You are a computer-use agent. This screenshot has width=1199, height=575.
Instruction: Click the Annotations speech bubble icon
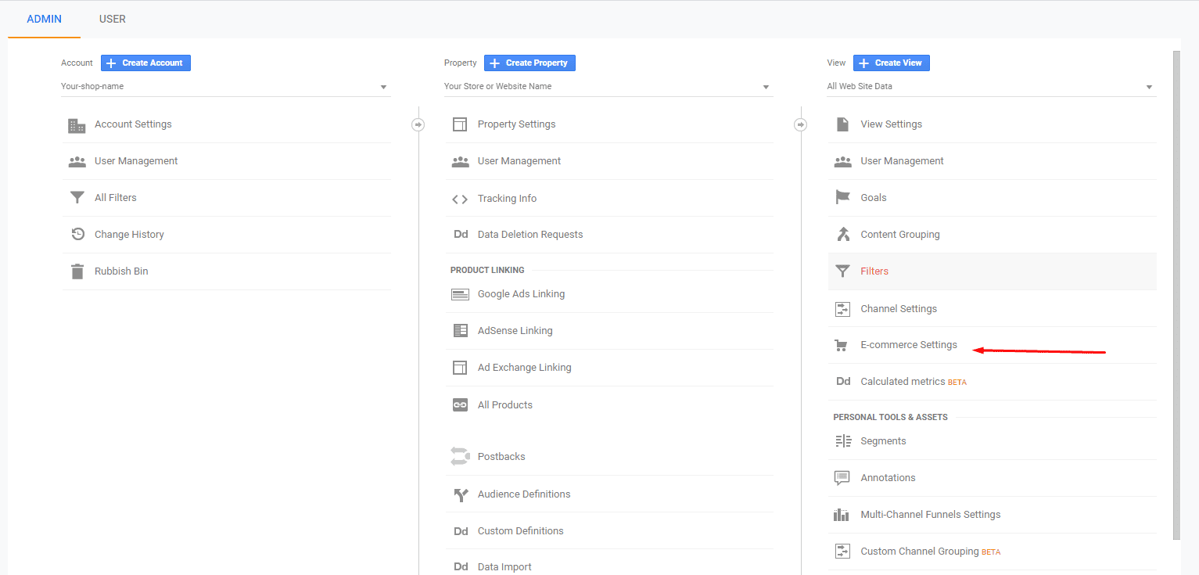click(842, 478)
